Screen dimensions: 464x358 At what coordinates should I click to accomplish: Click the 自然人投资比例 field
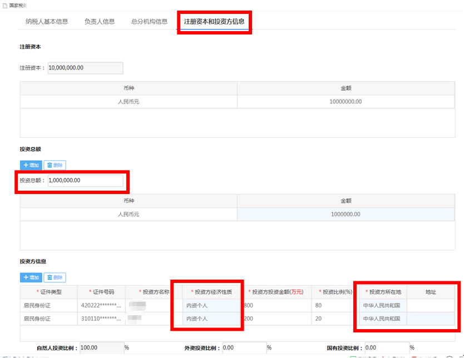pyautogui.click(x=102, y=348)
